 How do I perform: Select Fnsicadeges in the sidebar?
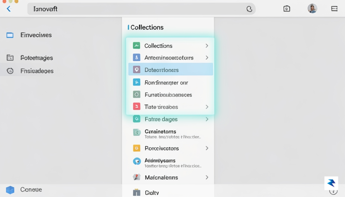tap(37, 71)
